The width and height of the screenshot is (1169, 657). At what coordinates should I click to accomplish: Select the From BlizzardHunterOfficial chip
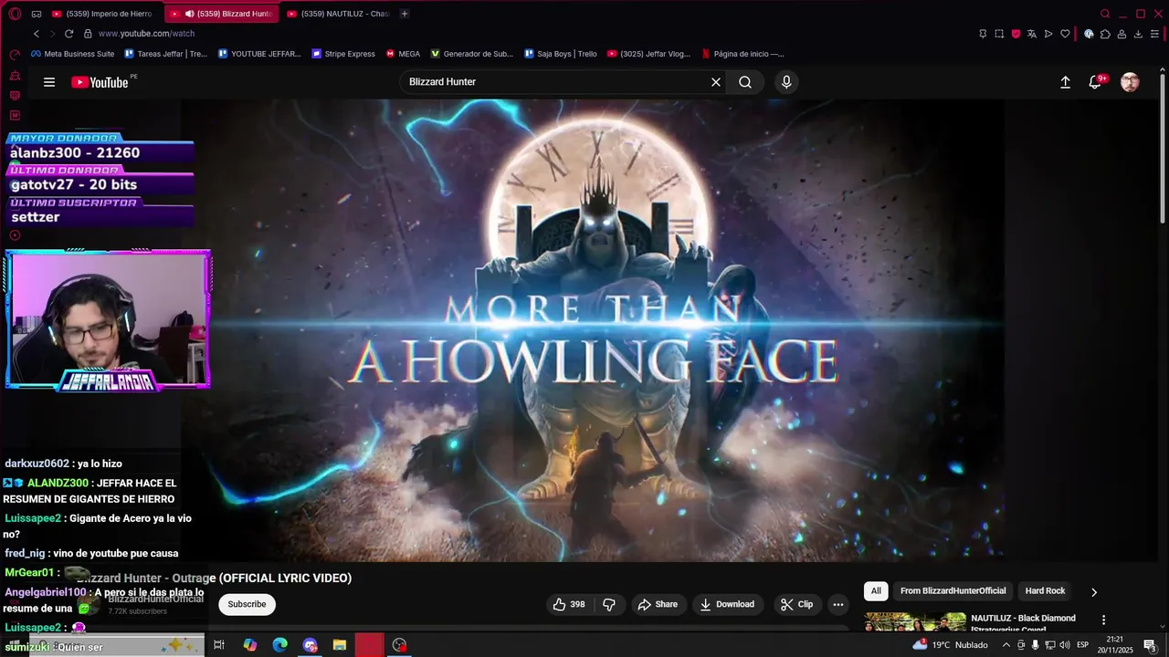953,591
